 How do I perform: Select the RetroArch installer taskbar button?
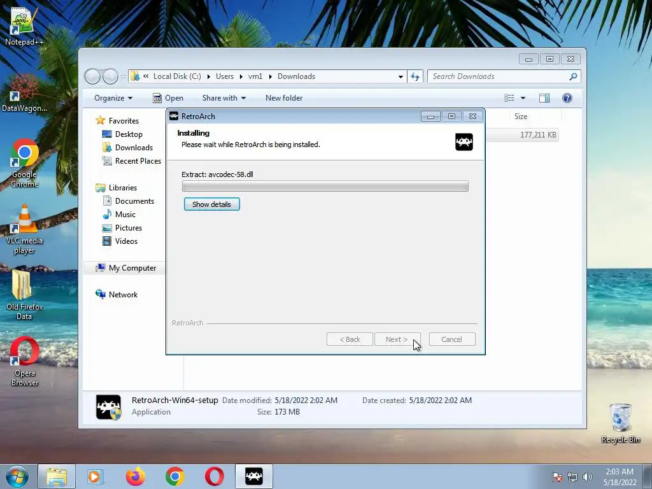(253, 476)
